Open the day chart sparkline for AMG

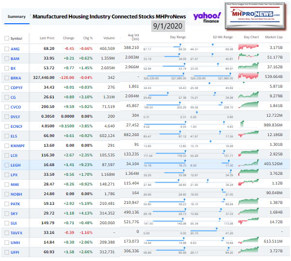[x=251, y=48]
